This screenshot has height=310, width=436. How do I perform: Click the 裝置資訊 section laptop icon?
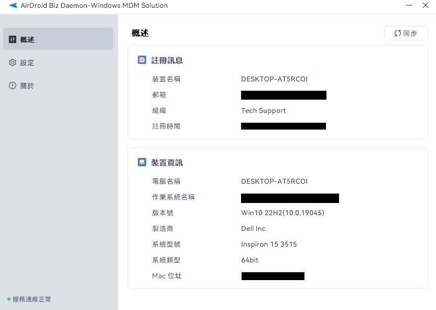pyautogui.click(x=142, y=162)
